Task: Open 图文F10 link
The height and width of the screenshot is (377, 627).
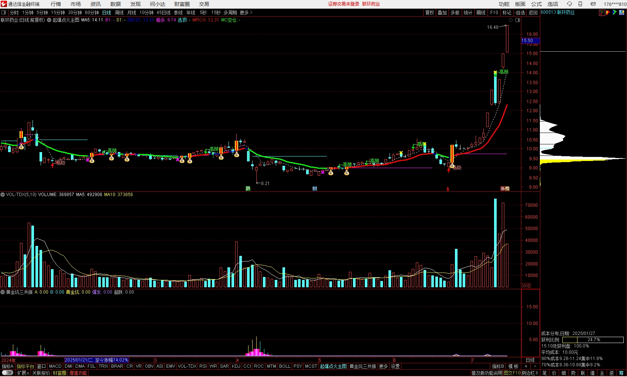Action: [512, 373]
